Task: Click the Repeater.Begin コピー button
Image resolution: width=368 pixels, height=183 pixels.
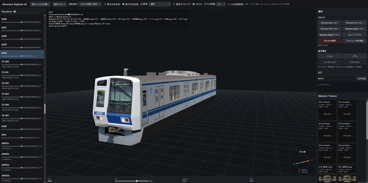Action: pos(355,29)
